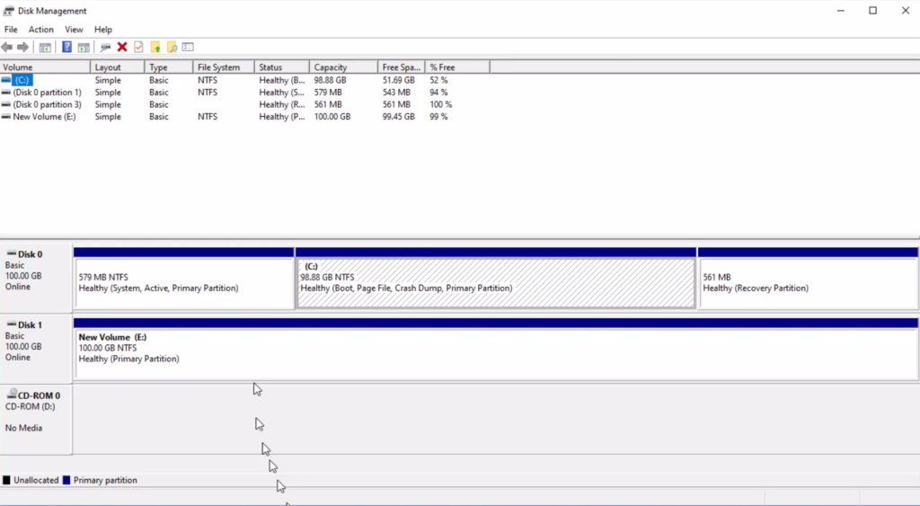The image size is (920, 506).
Task: Click the blue Primary partition legend swatch
Action: coord(67,481)
